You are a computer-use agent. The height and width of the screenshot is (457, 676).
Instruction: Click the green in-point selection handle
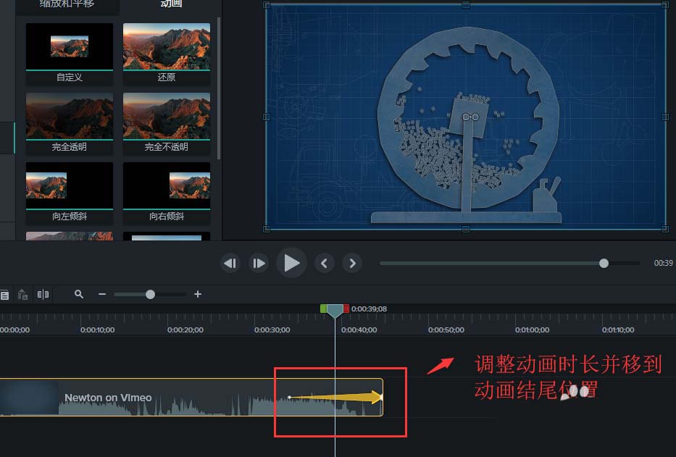click(x=323, y=309)
